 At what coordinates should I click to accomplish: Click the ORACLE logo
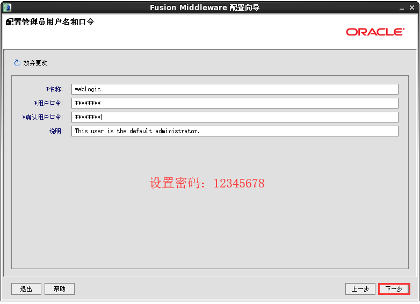tap(375, 32)
